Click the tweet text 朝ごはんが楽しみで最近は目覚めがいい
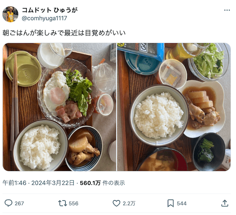 coord(64,33)
